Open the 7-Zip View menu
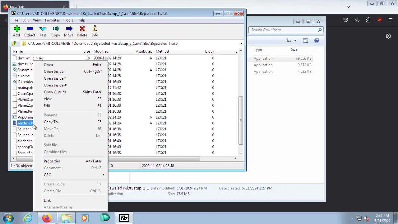398x224 pixels. click(37, 20)
